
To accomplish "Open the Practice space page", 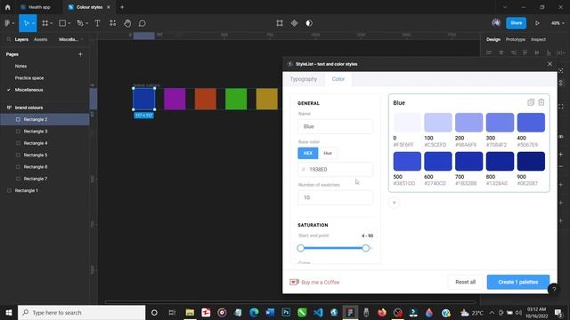I will click(29, 78).
